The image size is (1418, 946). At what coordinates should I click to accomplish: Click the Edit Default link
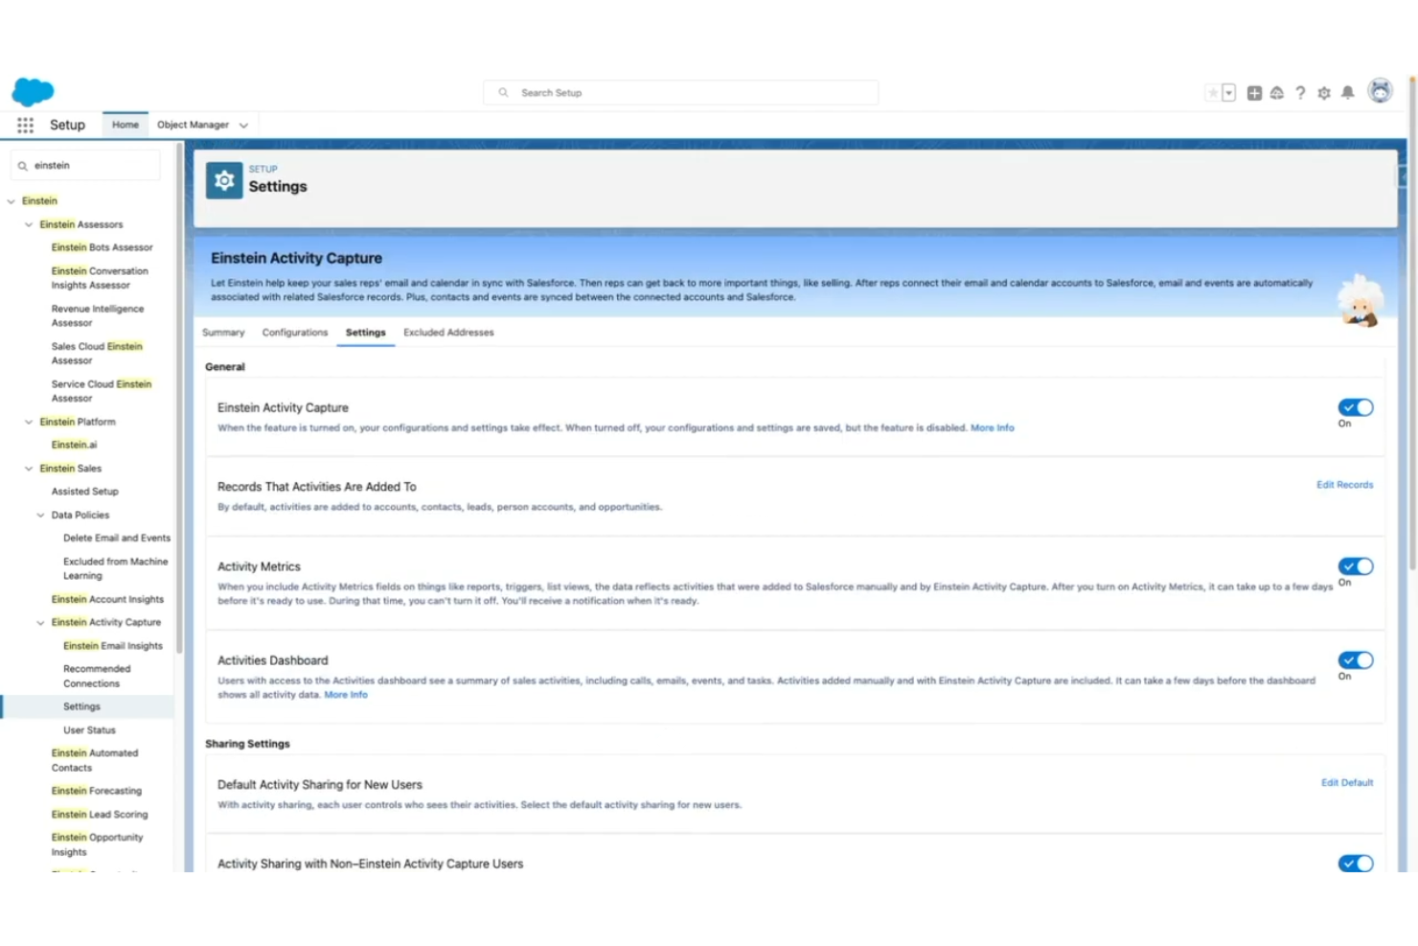click(x=1347, y=783)
